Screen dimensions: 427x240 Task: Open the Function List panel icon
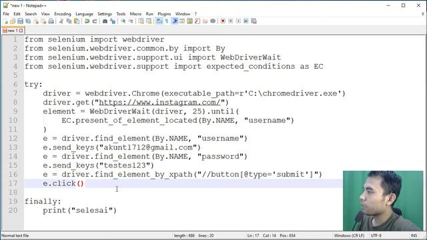pyautogui.click(x=197, y=21)
